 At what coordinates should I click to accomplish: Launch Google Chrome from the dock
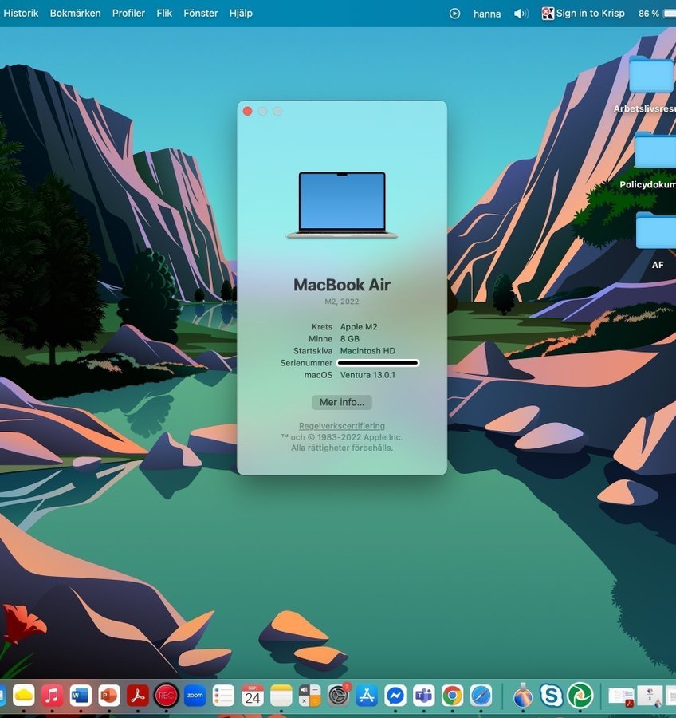(452, 696)
